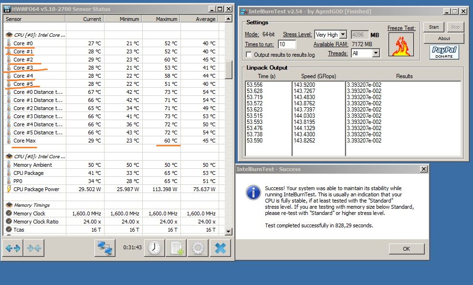Click the Maximum column header
Image resolution: width=473 pixels, height=285 pixels.
coord(161,19)
